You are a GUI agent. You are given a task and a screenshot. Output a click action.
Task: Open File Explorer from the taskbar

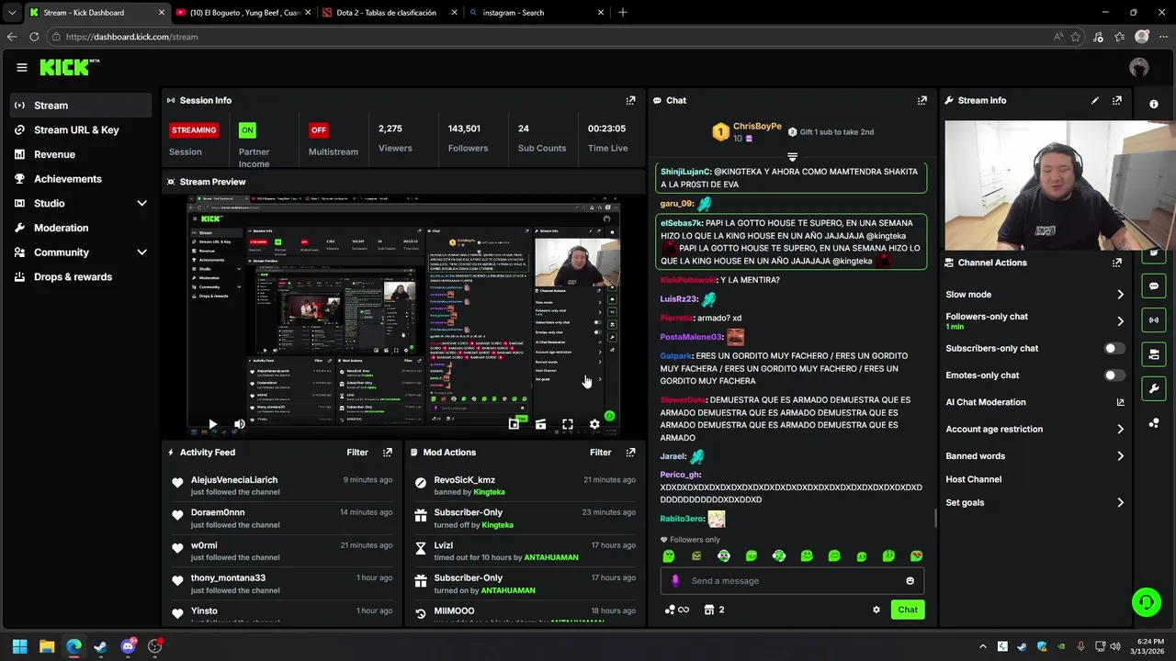[47, 646]
